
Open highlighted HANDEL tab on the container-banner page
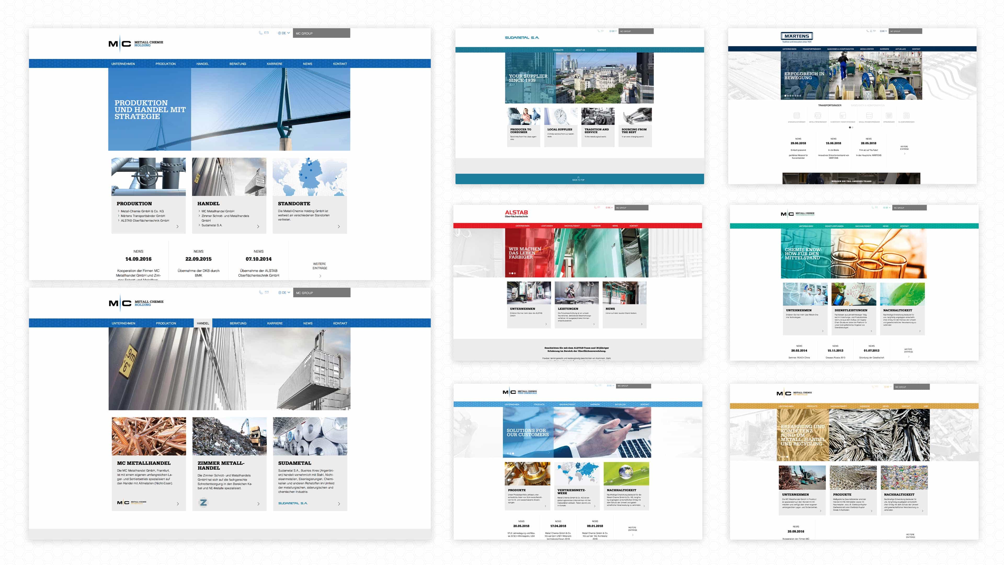(203, 323)
